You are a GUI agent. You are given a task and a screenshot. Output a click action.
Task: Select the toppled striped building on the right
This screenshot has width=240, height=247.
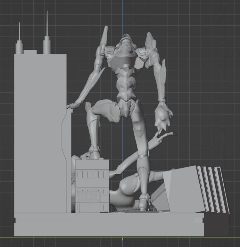(x=195, y=189)
